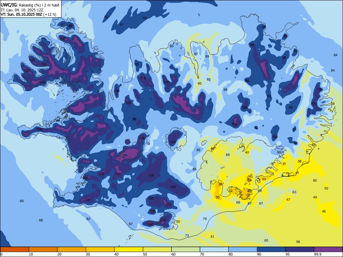Click the map value '47' off the southeast coast

(288, 199)
